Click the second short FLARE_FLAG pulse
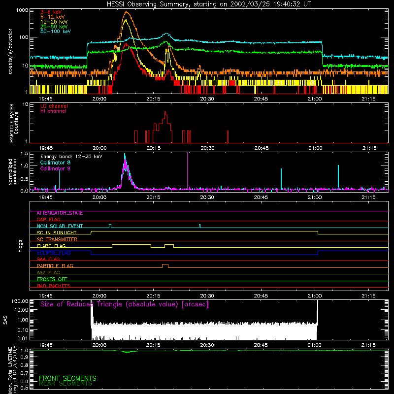This screenshot has height=394, width=394. pos(169,246)
